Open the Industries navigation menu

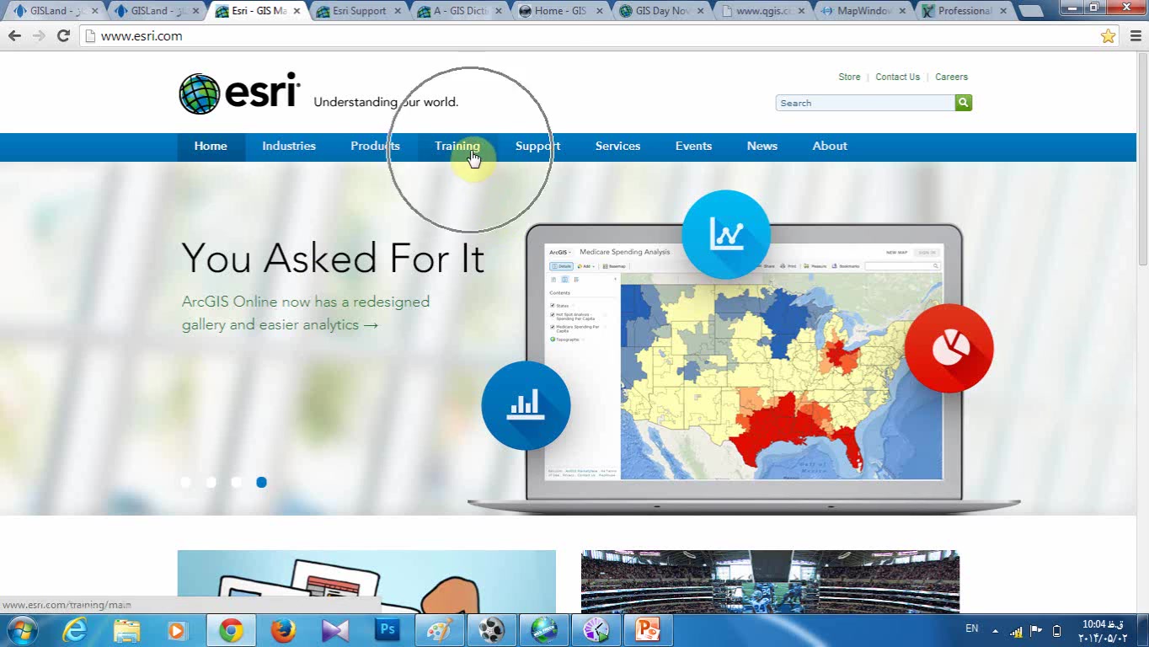(289, 146)
